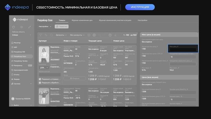Click the 1 - 100 pagination indicator
Viewport: 211px width, 119px height.
click(x=126, y=35)
